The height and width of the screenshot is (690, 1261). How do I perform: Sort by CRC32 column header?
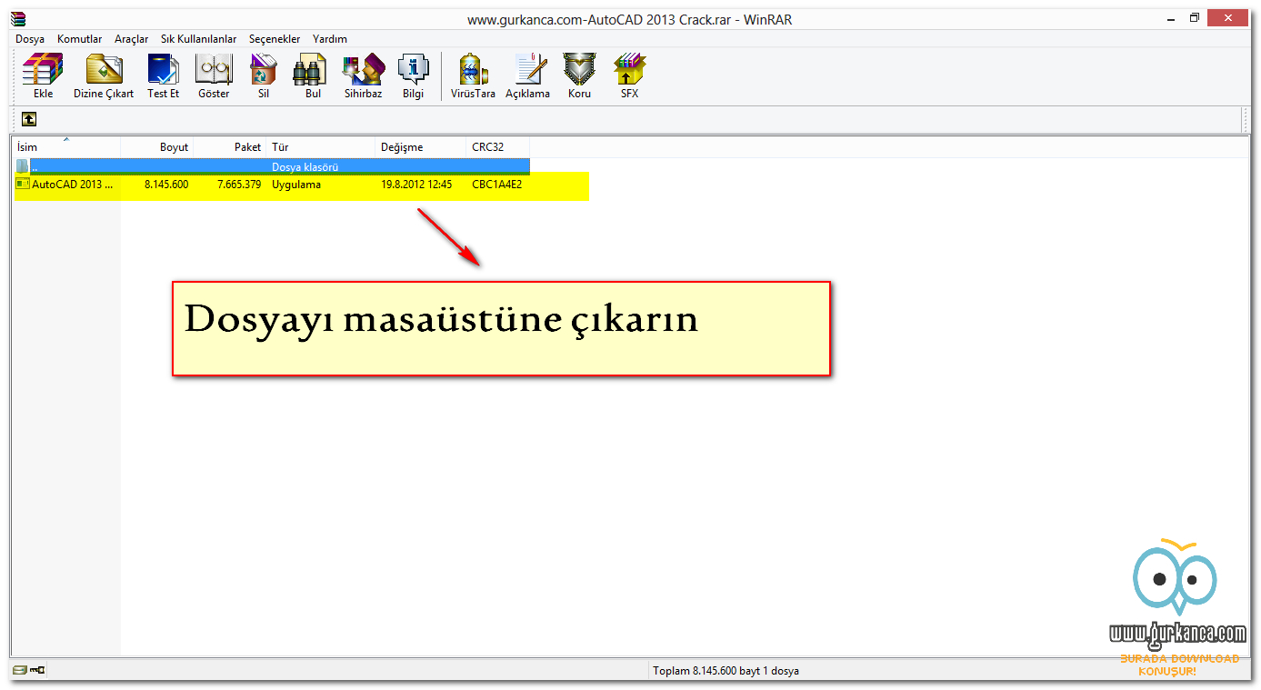pos(498,146)
